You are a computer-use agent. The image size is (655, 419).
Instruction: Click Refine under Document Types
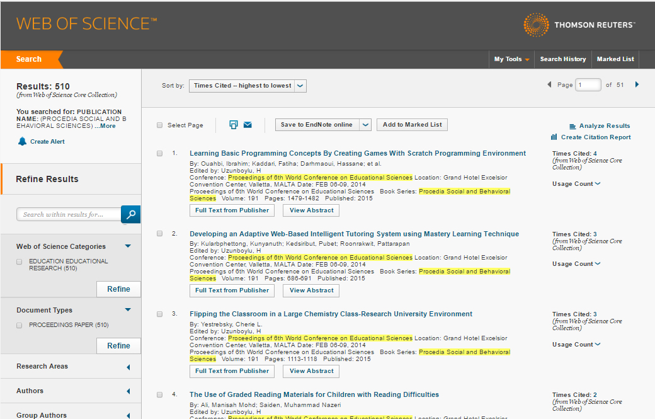(118, 346)
